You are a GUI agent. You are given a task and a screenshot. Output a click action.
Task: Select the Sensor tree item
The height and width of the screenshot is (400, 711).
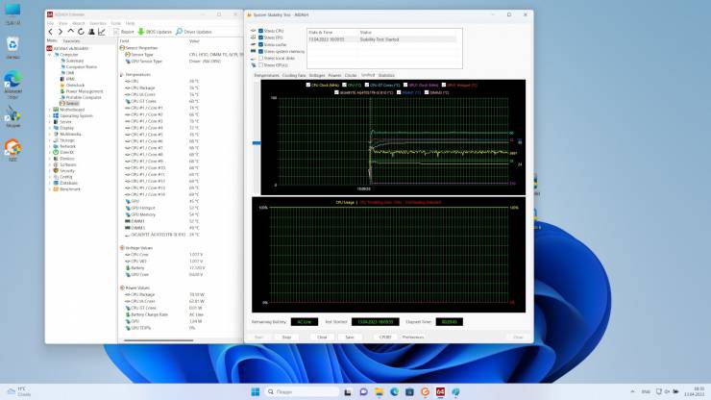(72, 104)
